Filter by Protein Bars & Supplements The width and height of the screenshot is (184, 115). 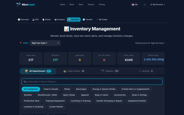(135, 89)
